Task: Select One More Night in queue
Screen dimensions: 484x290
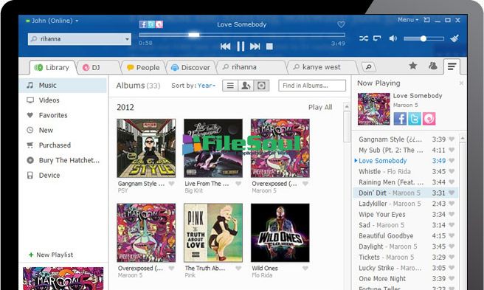Action: [406, 279]
